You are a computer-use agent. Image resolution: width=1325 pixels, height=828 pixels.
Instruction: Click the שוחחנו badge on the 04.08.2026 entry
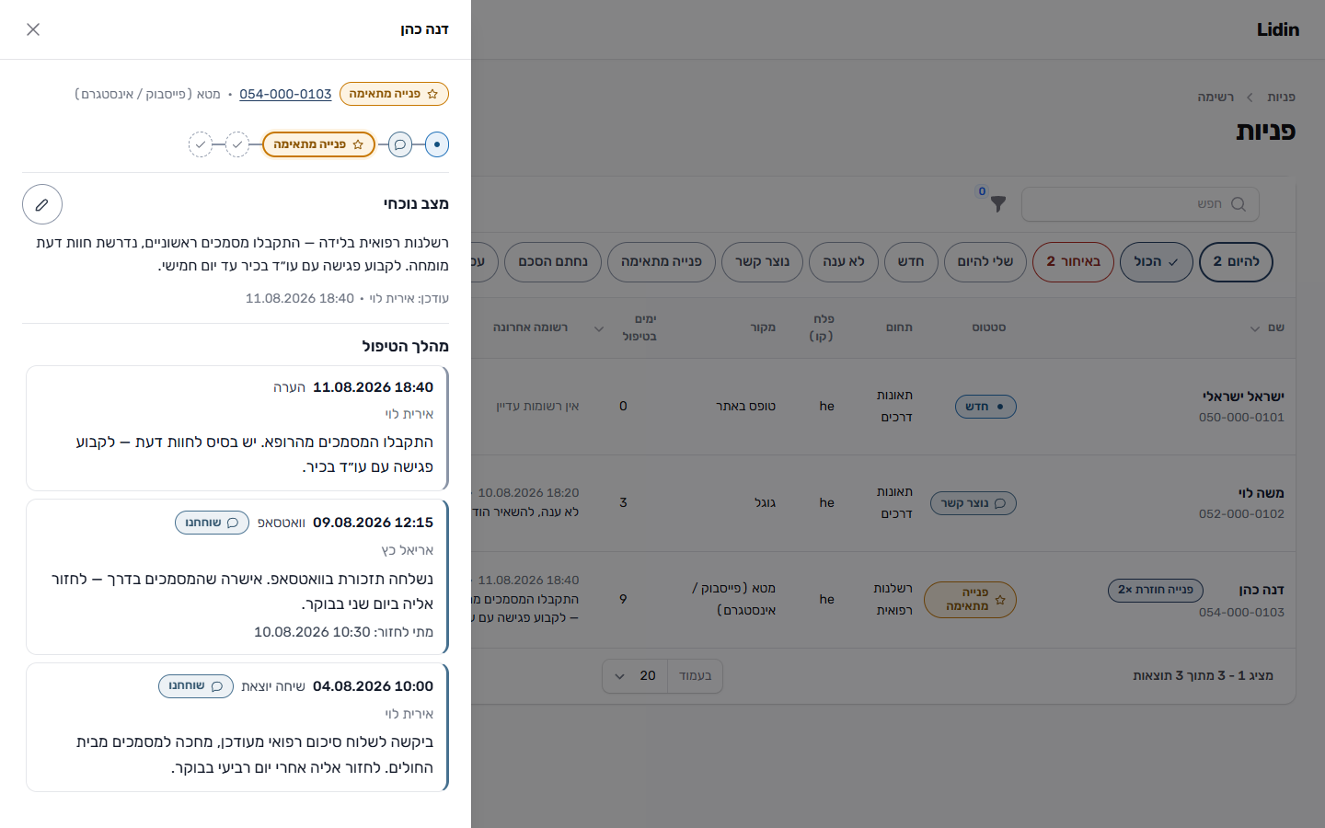pyautogui.click(x=196, y=686)
